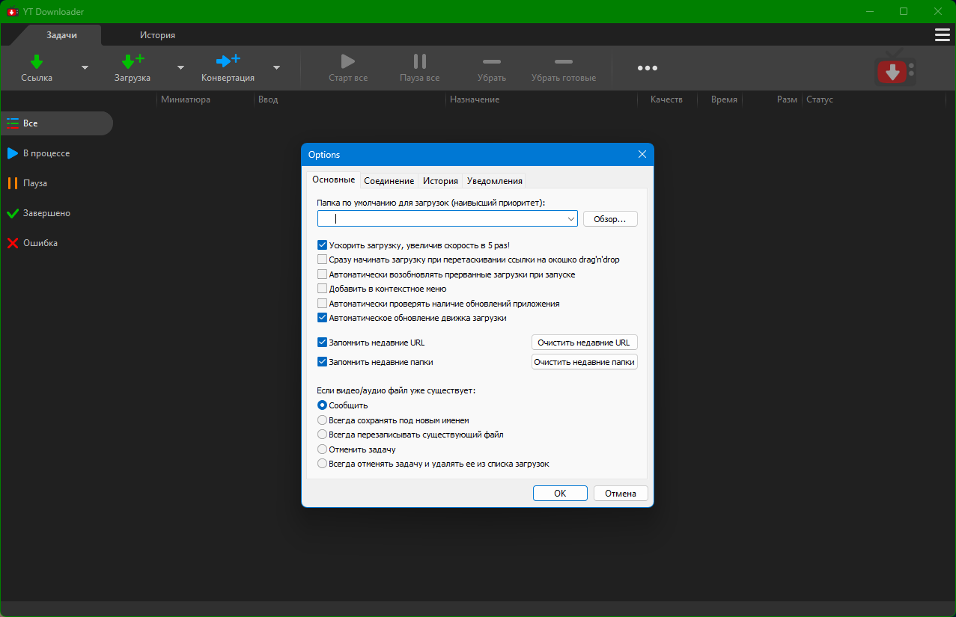Enable Добавить в контекстное меню checkbox
This screenshot has width=956, height=617.
(323, 289)
